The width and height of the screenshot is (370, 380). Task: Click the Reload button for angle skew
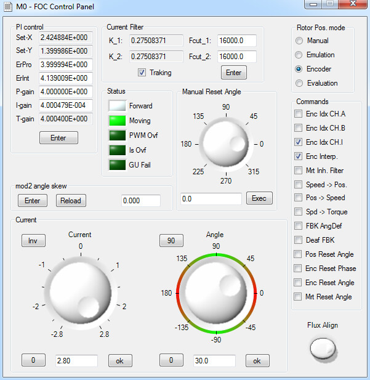(71, 200)
